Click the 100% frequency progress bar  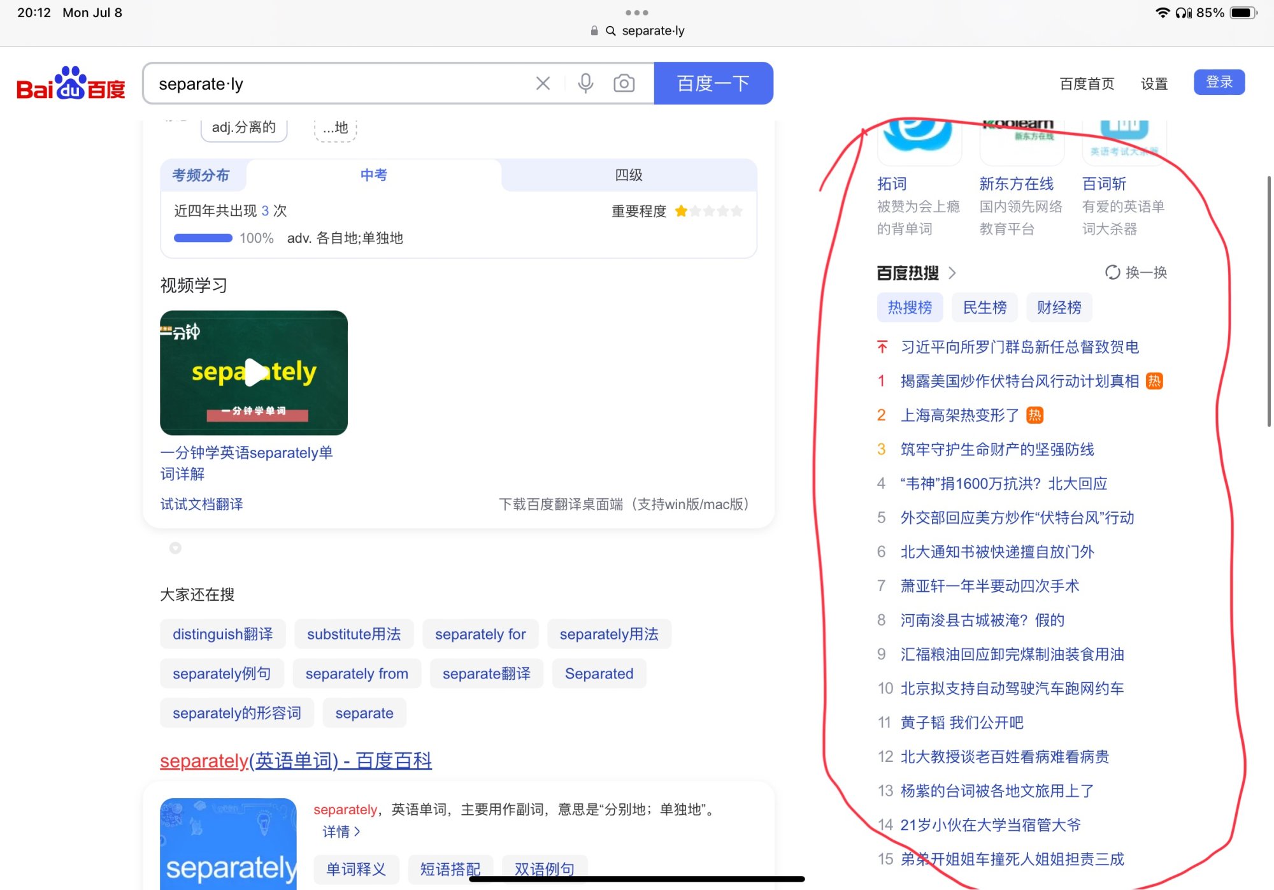tap(203, 238)
